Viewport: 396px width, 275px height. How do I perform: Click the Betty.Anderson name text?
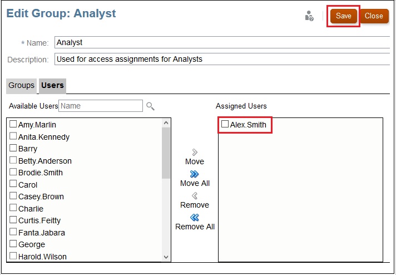[45, 161]
